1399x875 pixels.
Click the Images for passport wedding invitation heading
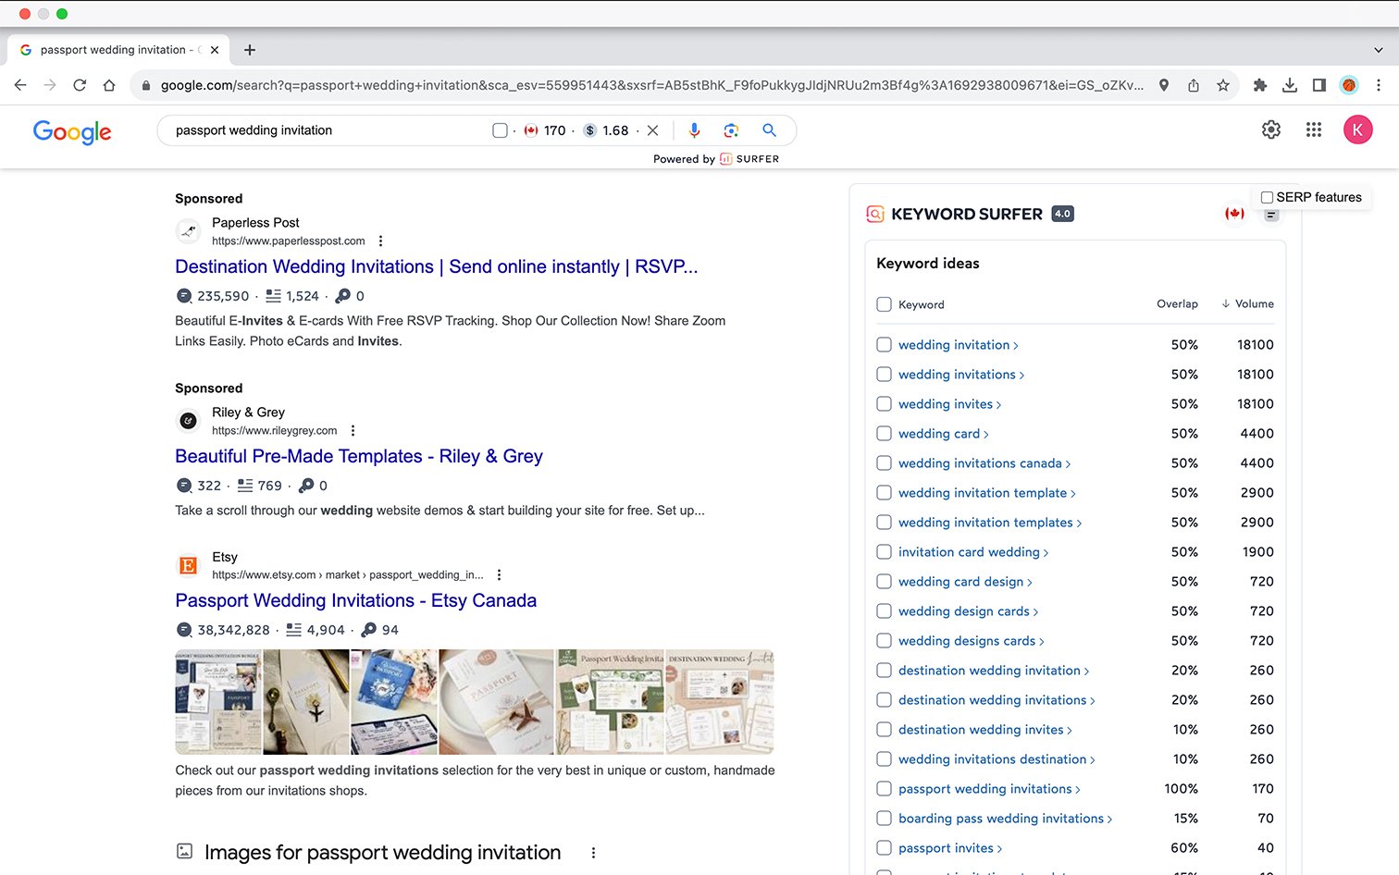[x=382, y=852]
